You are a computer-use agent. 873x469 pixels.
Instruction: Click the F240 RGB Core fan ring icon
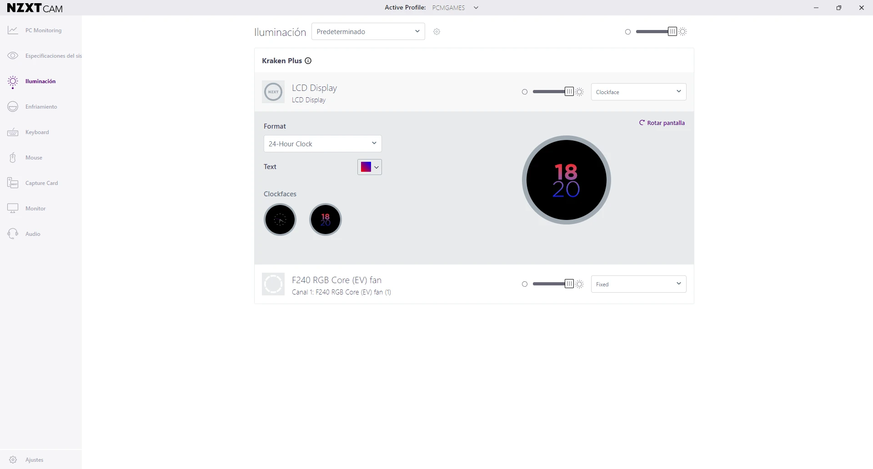273,284
